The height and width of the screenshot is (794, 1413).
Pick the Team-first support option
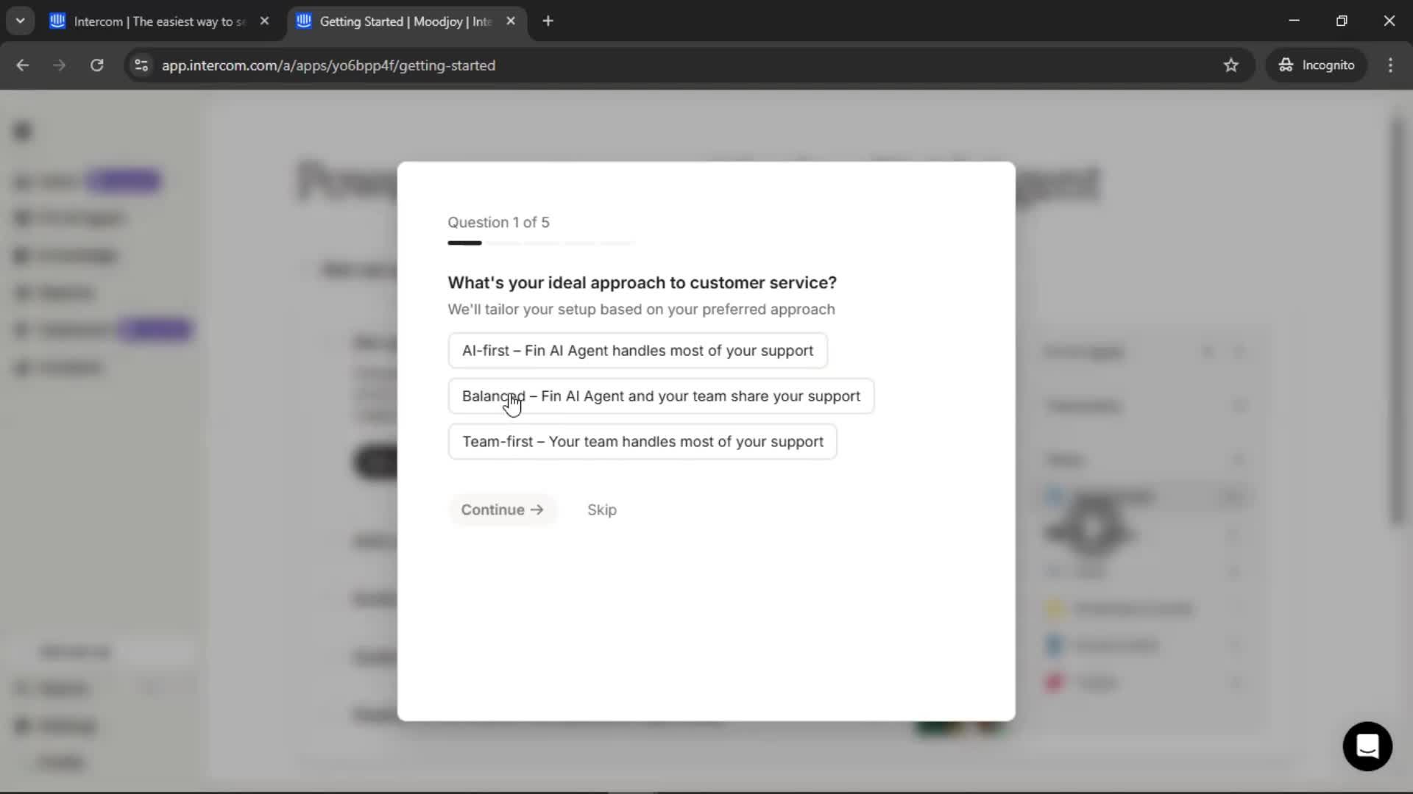pos(642,442)
